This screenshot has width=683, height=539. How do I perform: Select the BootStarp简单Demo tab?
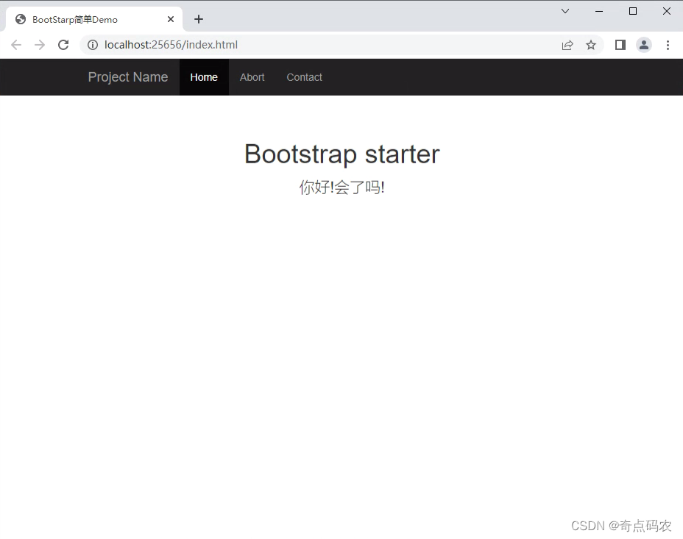[x=93, y=19]
